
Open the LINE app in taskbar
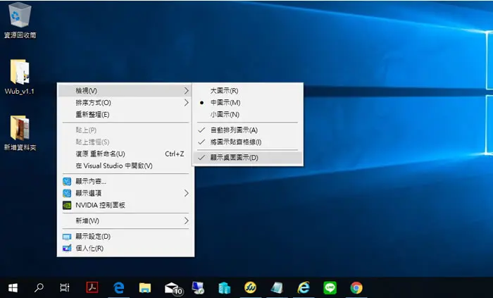[330, 287]
